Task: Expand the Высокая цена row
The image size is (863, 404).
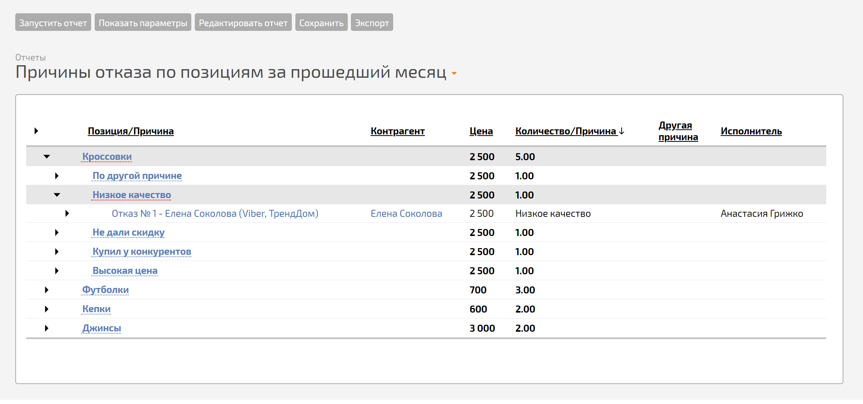Action: [57, 271]
